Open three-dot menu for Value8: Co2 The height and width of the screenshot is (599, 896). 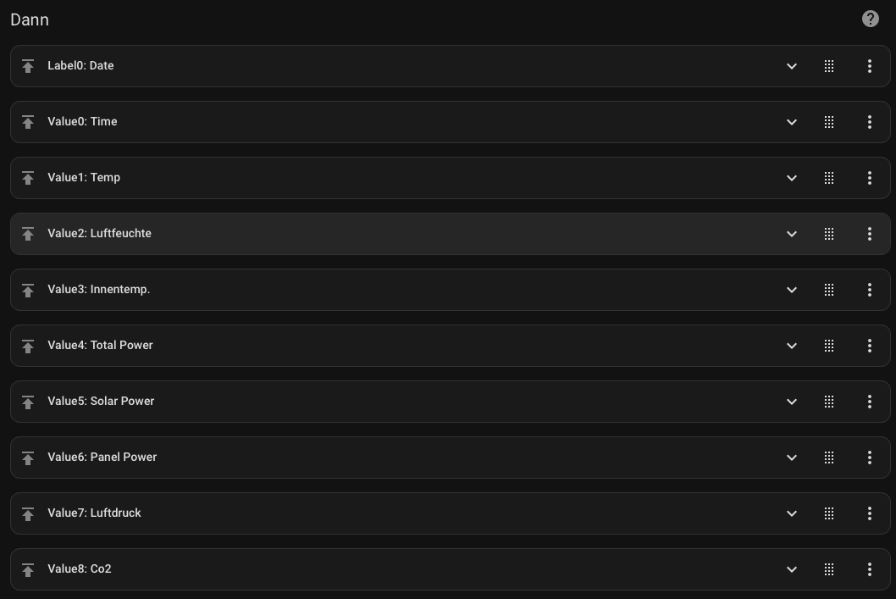pos(869,569)
